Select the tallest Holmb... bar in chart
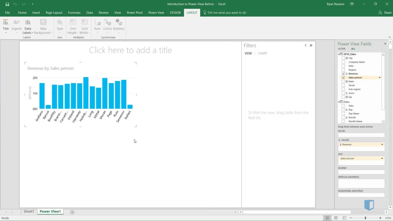 (86, 93)
